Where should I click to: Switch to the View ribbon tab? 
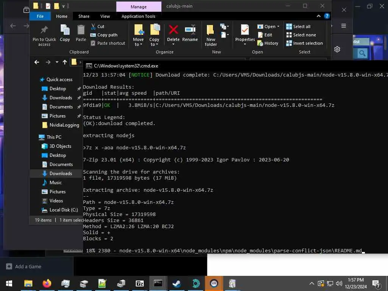(x=105, y=16)
